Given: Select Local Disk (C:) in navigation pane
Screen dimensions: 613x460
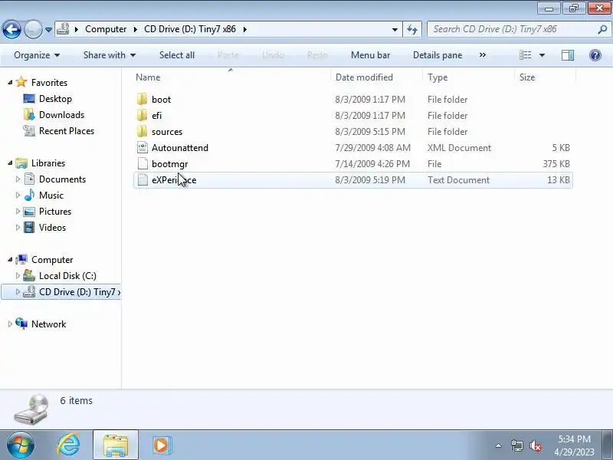Looking at the screenshot, I should (x=67, y=276).
